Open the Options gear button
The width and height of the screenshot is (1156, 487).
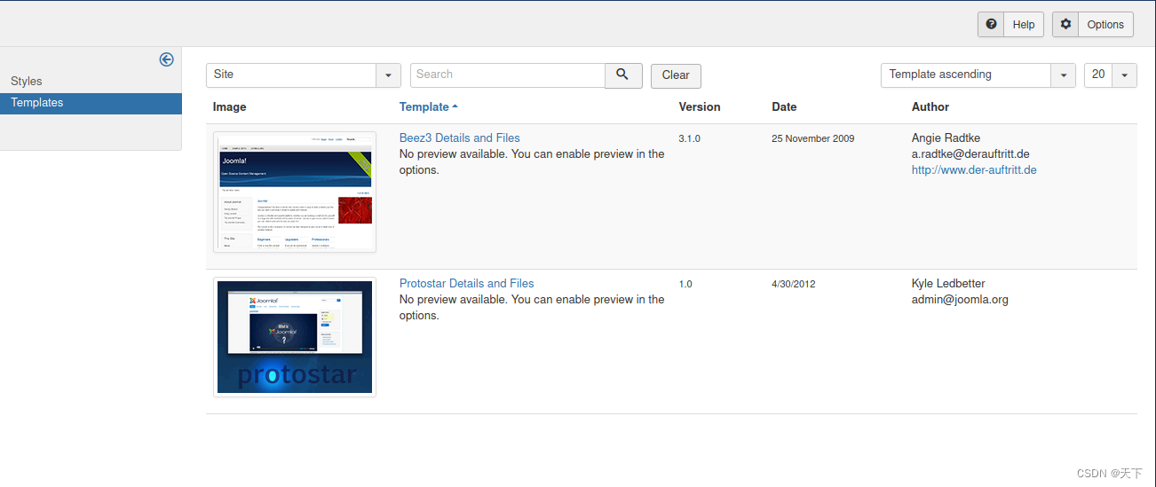point(1093,24)
